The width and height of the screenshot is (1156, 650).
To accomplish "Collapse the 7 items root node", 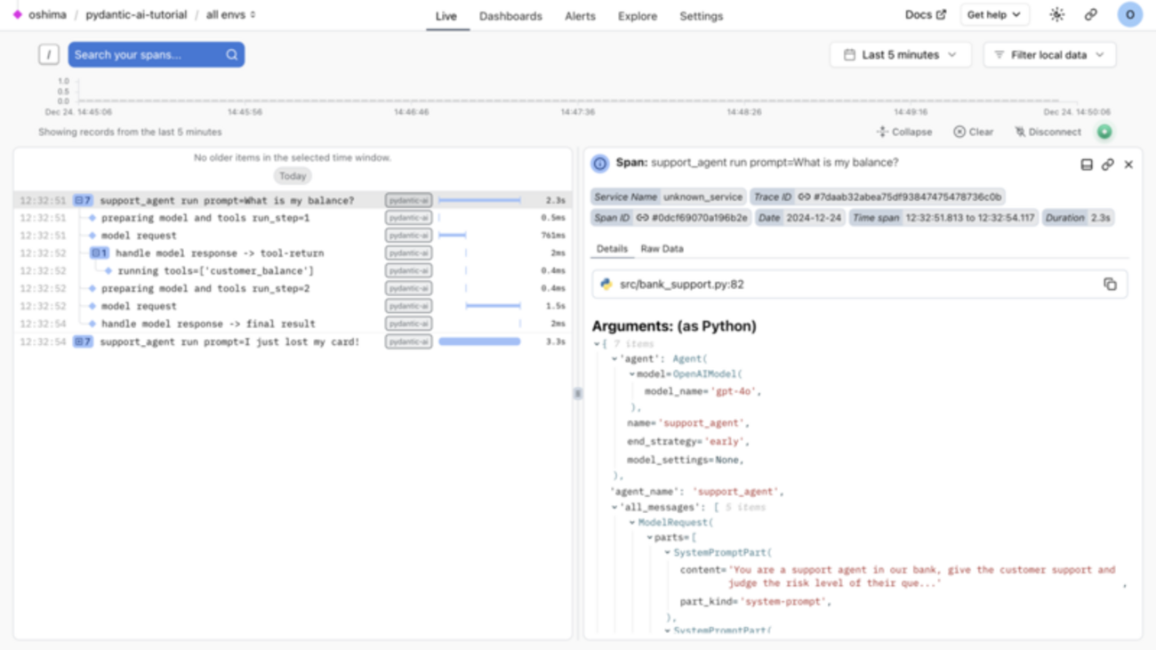I will pyautogui.click(x=597, y=344).
